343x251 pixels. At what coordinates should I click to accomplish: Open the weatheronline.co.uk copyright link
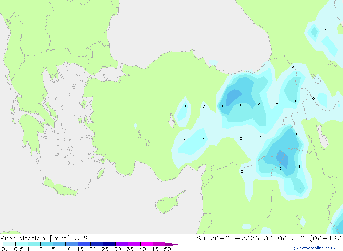[x=314, y=248]
